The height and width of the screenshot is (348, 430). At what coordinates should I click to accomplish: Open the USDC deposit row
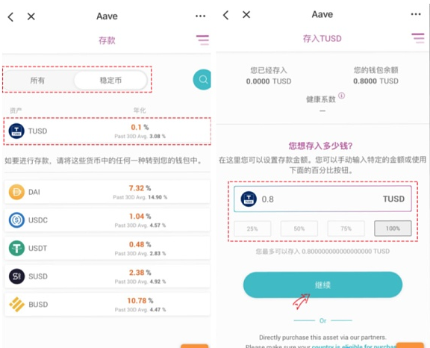[107, 220]
